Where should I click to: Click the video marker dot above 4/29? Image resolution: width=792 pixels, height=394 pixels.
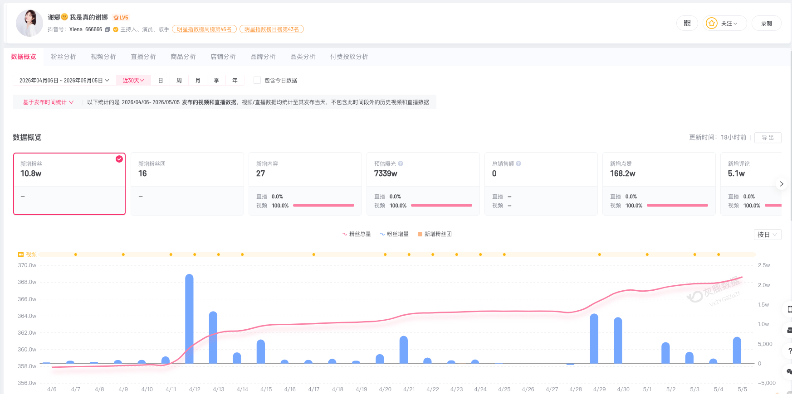pos(600,255)
